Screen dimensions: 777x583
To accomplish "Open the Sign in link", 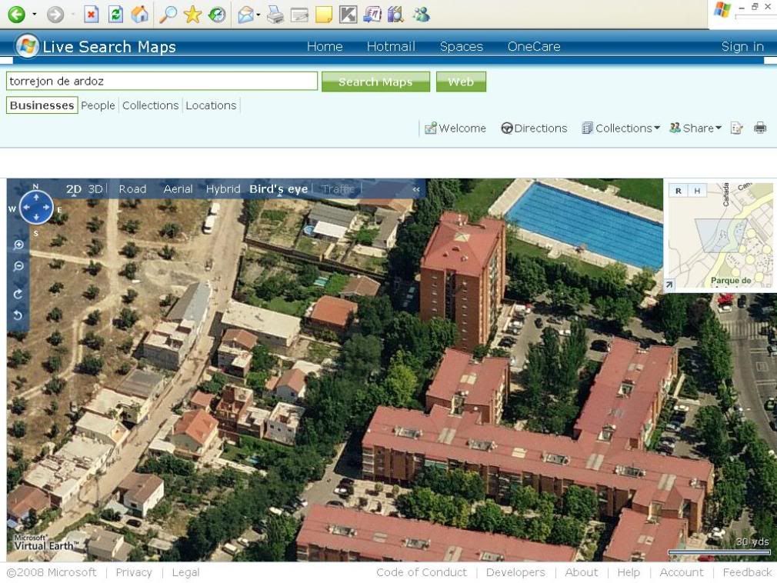I will (x=742, y=47).
